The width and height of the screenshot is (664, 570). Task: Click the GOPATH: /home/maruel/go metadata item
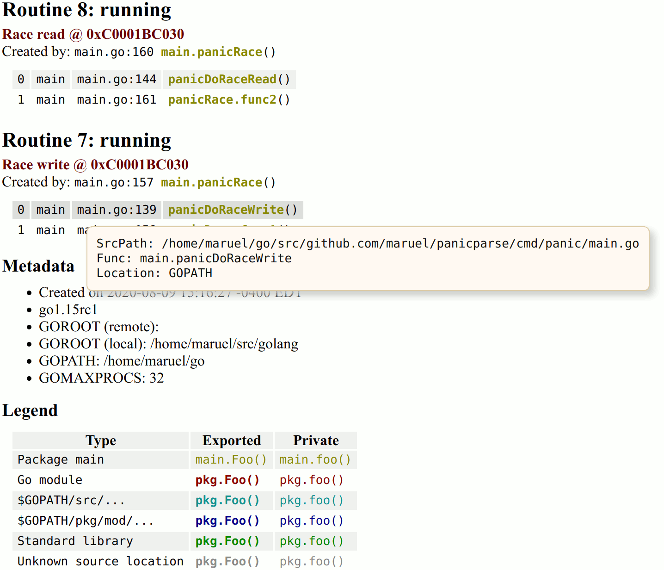point(121,361)
